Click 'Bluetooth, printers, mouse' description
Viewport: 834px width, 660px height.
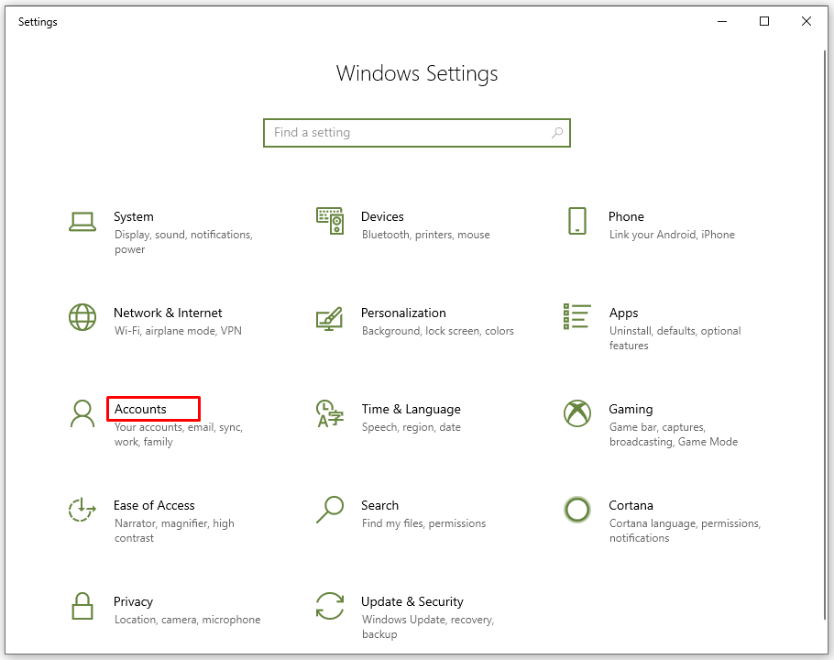425,235
